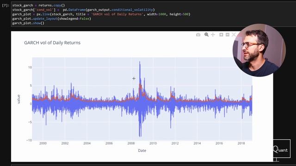Viewport: 296px width, 166px height.
Task: Click x-axis tick label 2000
Action: 43,143
